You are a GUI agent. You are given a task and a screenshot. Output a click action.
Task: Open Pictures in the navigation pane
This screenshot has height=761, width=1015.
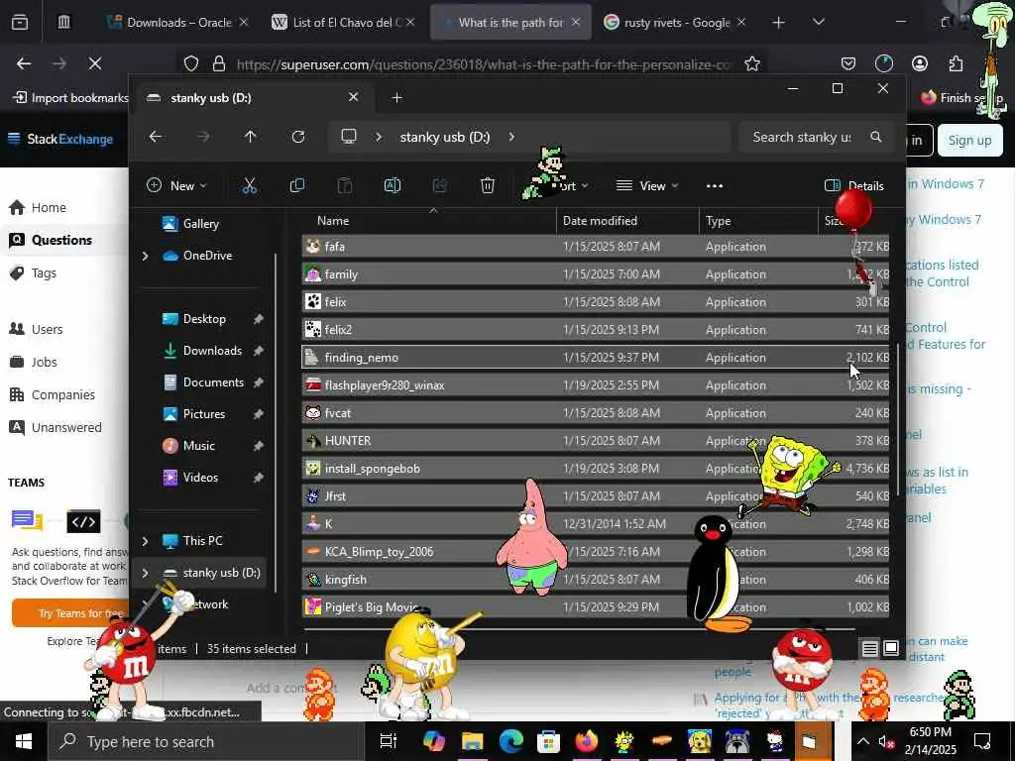204,414
